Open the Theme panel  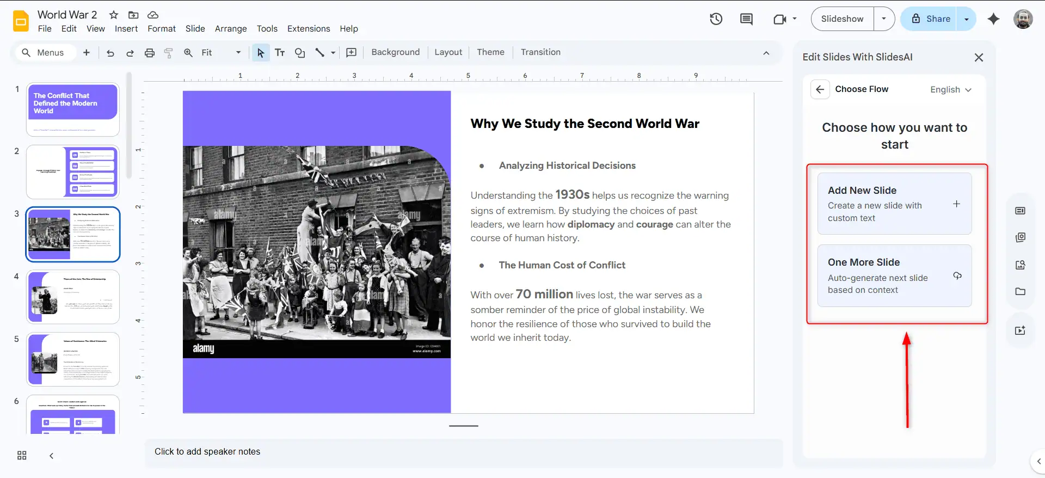click(x=490, y=52)
